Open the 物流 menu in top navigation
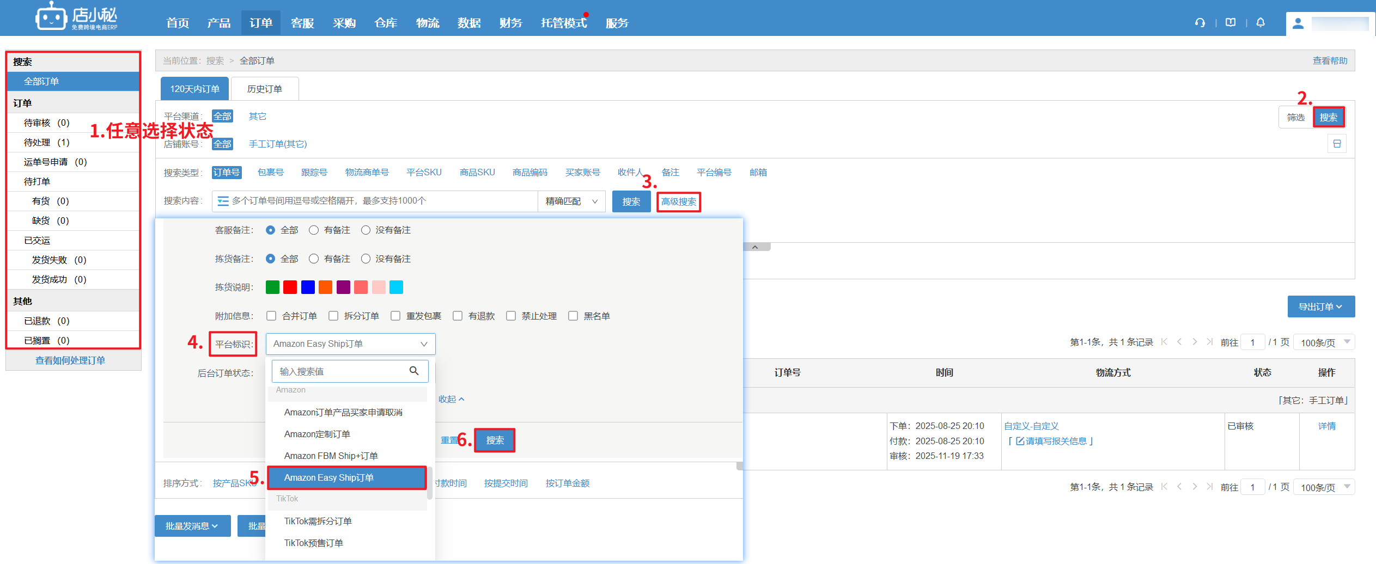The height and width of the screenshot is (564, 1376). pyautogui.click(x=428, y=23)
